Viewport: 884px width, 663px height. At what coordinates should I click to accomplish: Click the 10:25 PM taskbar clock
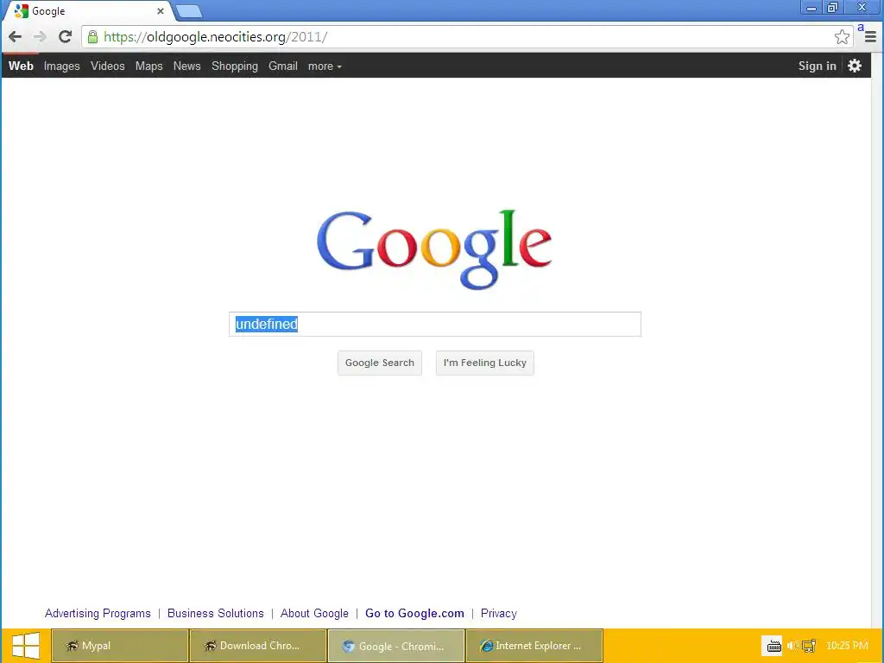pyautogui.click(x=847, y=646)
